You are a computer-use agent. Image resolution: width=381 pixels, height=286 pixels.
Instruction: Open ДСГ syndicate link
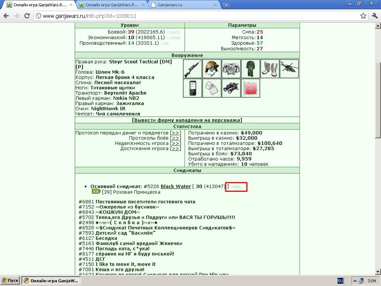click(x=101, y=259)
